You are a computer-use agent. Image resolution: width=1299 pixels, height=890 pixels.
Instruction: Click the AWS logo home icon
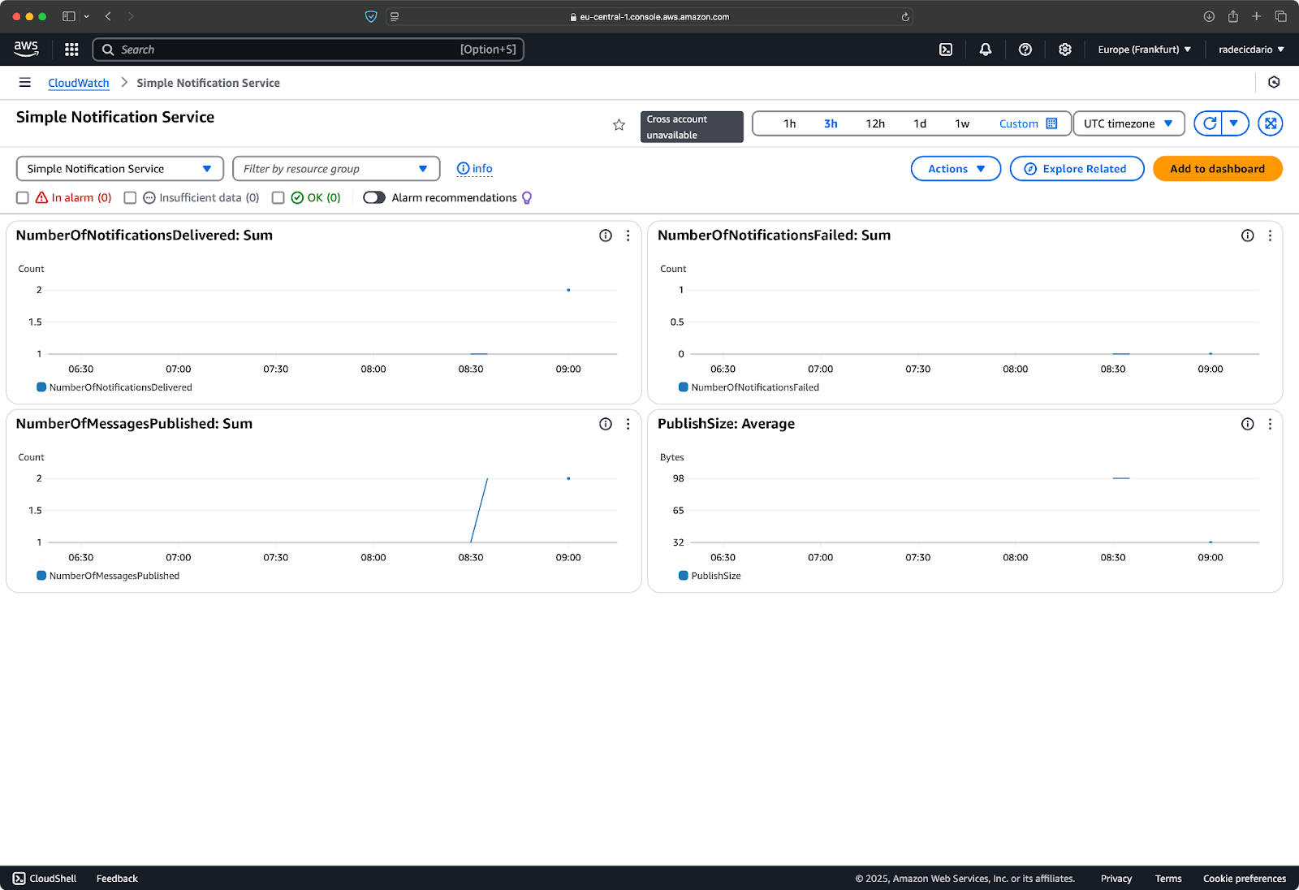click(x=26, y=49)
